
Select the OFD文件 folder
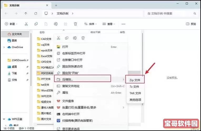44,62
